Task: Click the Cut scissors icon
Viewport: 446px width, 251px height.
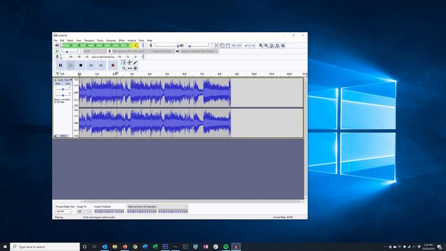Action: [217, 45]
